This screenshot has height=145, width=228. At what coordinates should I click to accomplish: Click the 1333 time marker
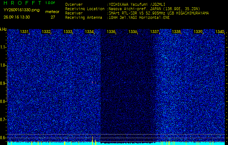[68, 32]
